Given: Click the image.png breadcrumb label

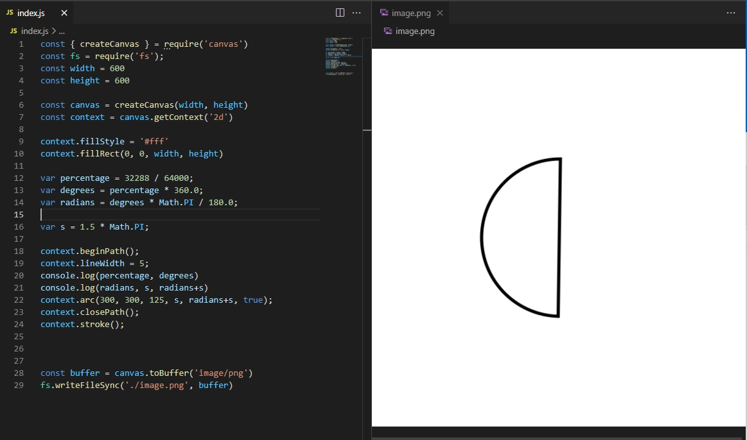Looking at the screenshot, I should [x=415, y=31].
